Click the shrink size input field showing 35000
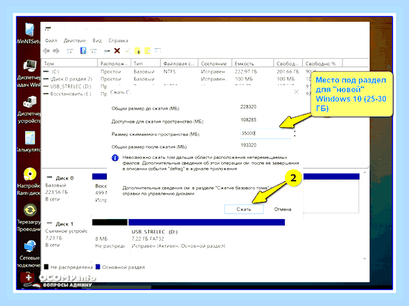 (265, 133)
